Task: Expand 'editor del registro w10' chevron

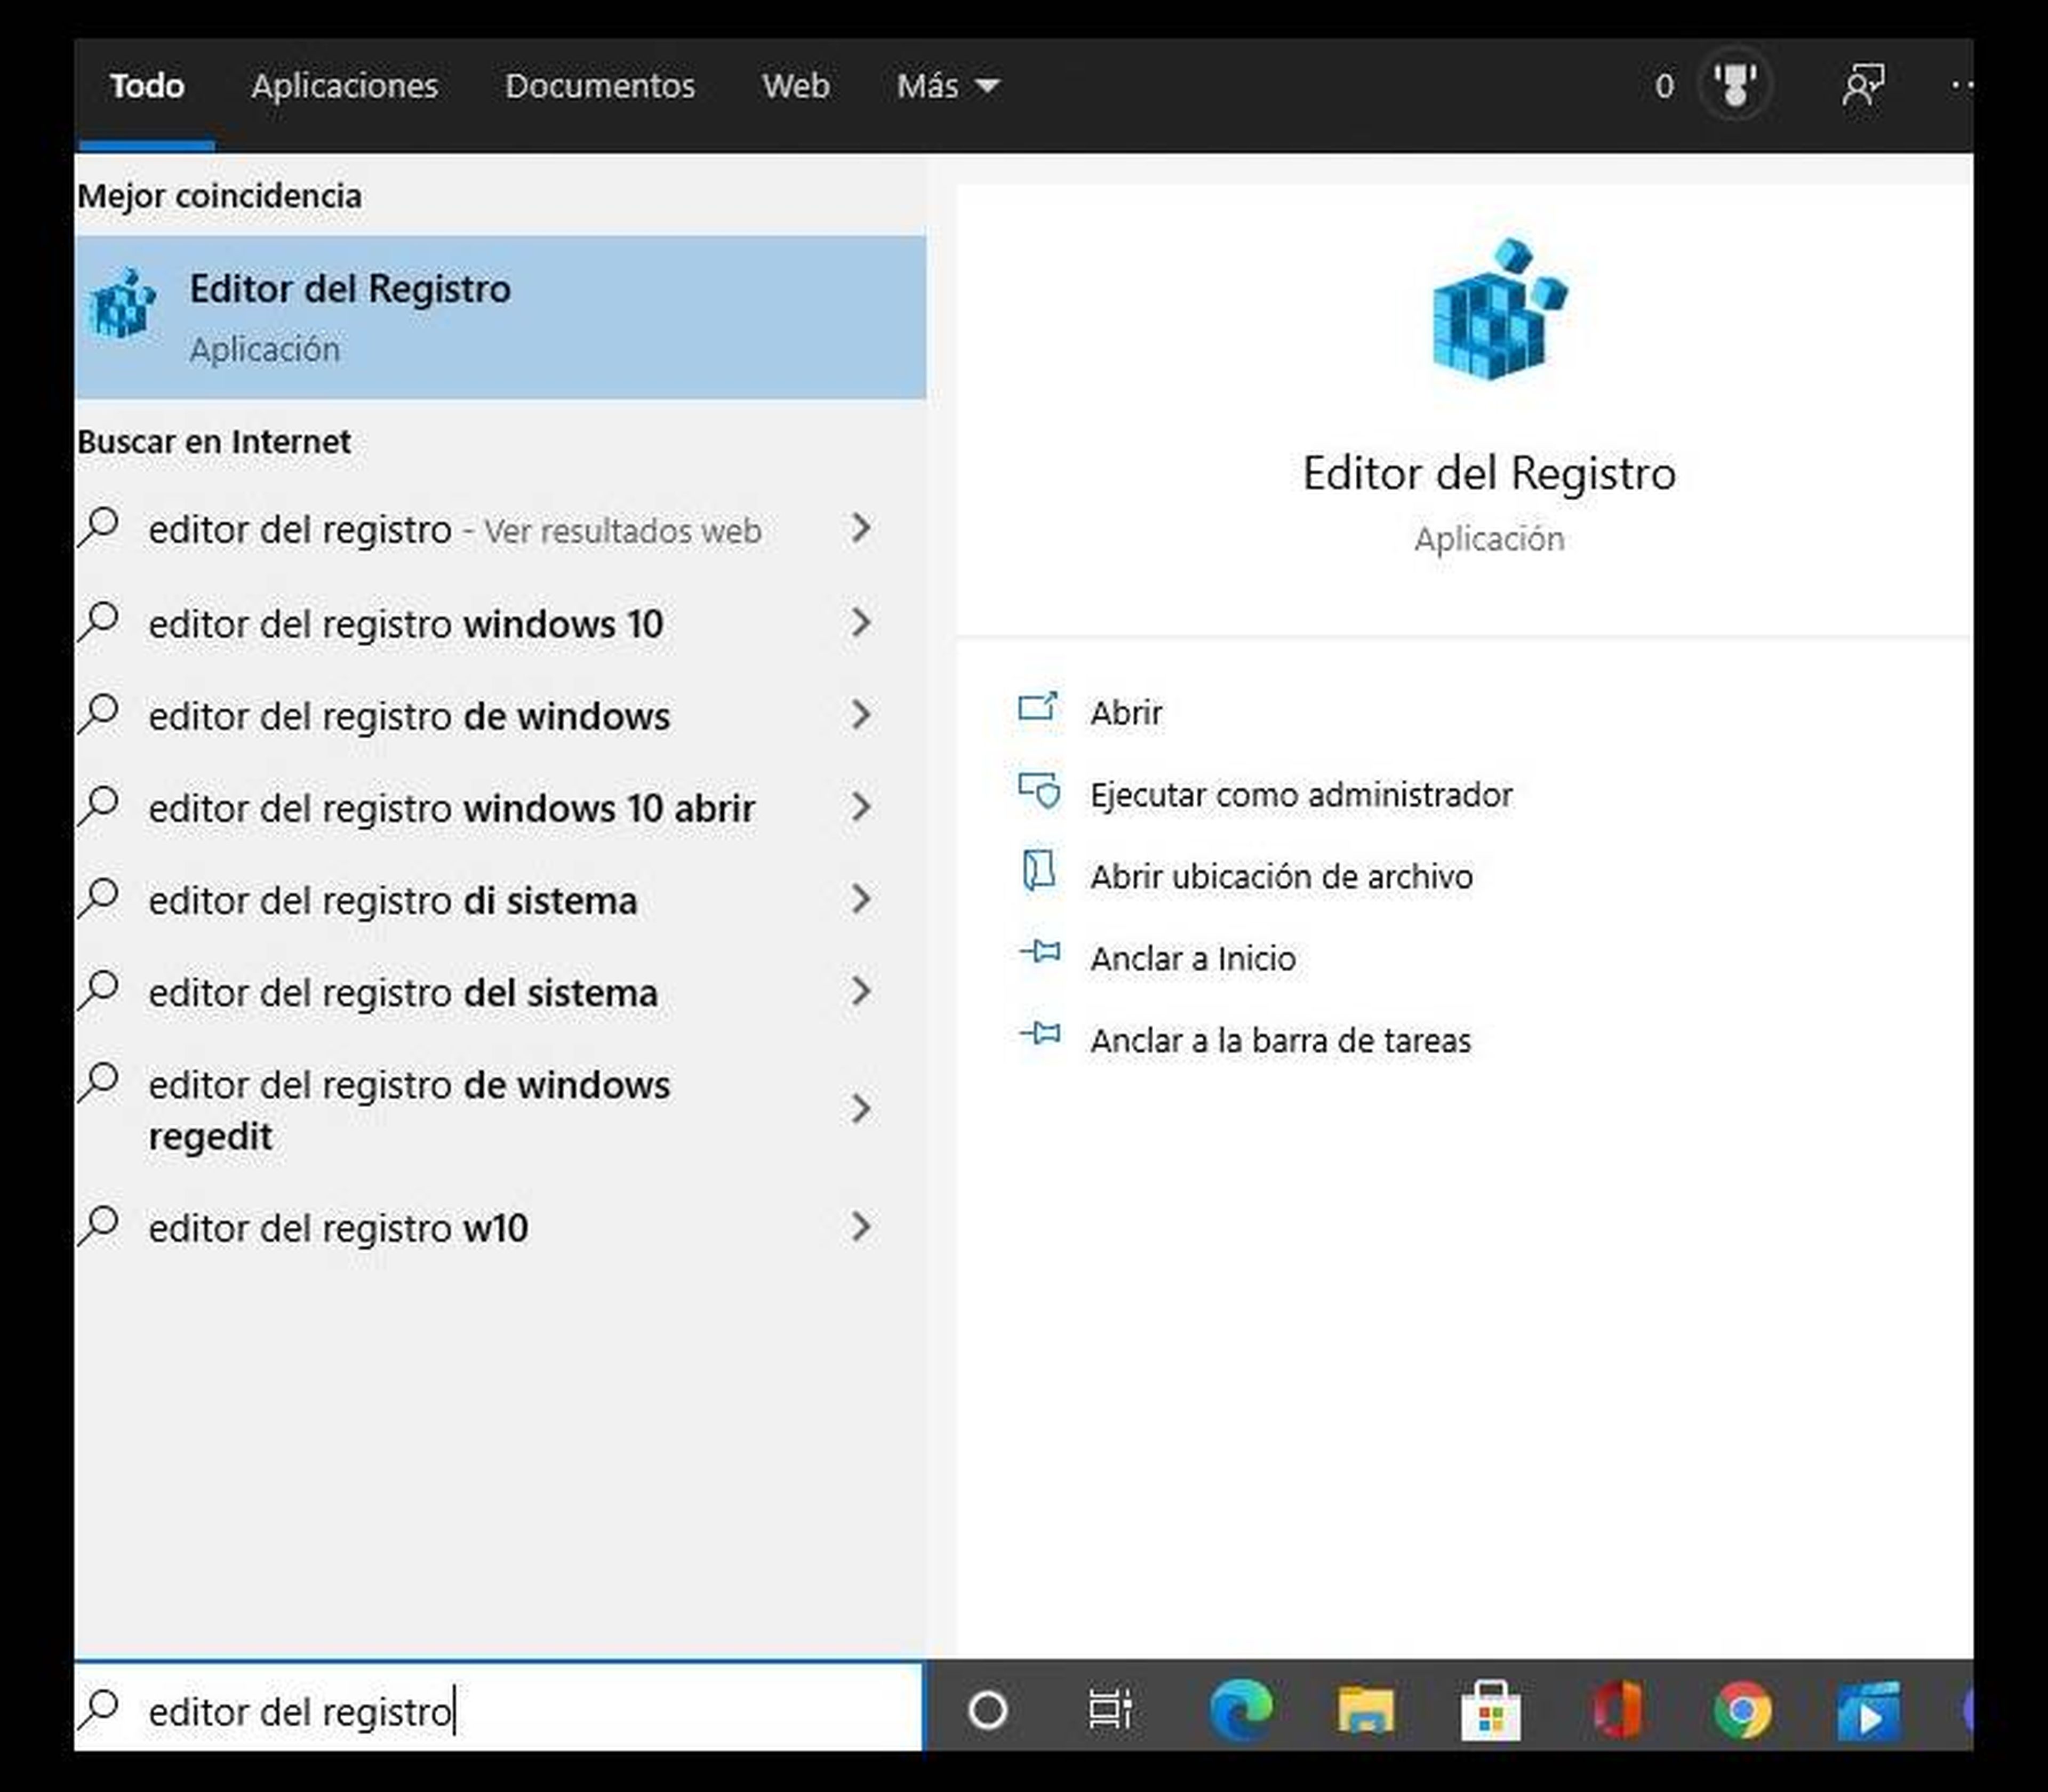Action: (860, 1227)
